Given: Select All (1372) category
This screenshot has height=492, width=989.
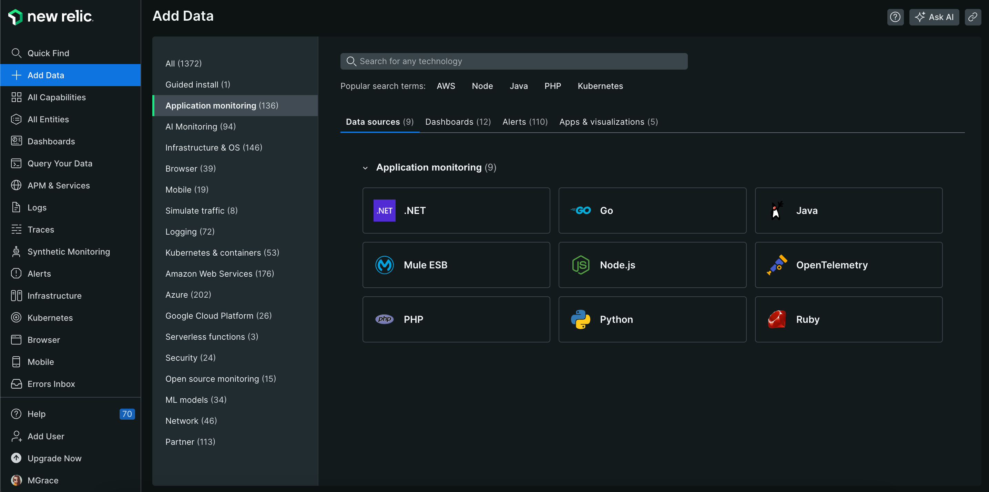Looking at the screenshot, I should coord(235,64).
